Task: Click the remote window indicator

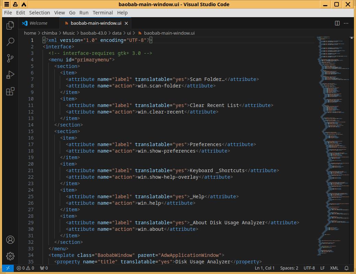Action: point(8,268)
